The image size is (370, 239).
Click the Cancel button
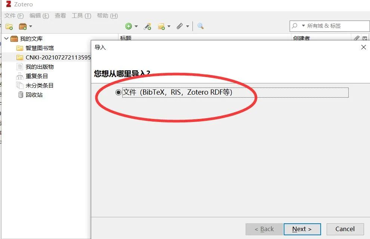[345, 229]
